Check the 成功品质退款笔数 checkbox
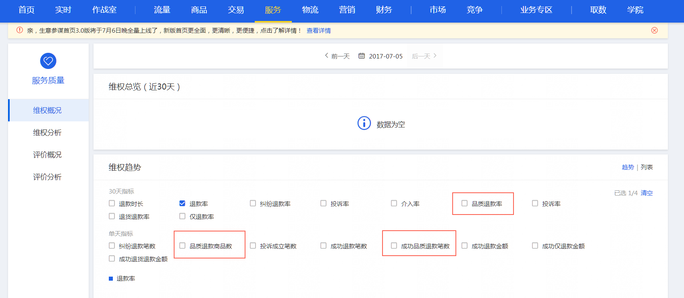684x298 pixels. click(394, 246)
